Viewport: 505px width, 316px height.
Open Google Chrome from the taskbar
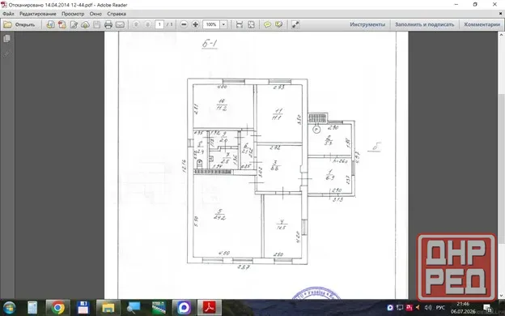tap(57, 308)
